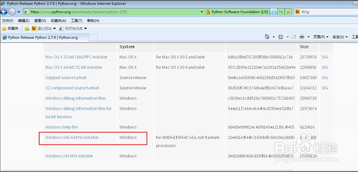The image size is (358, 172).
Task: Download Mac OS X 32-bit i386/PPC installer
Action: [77, 57]
